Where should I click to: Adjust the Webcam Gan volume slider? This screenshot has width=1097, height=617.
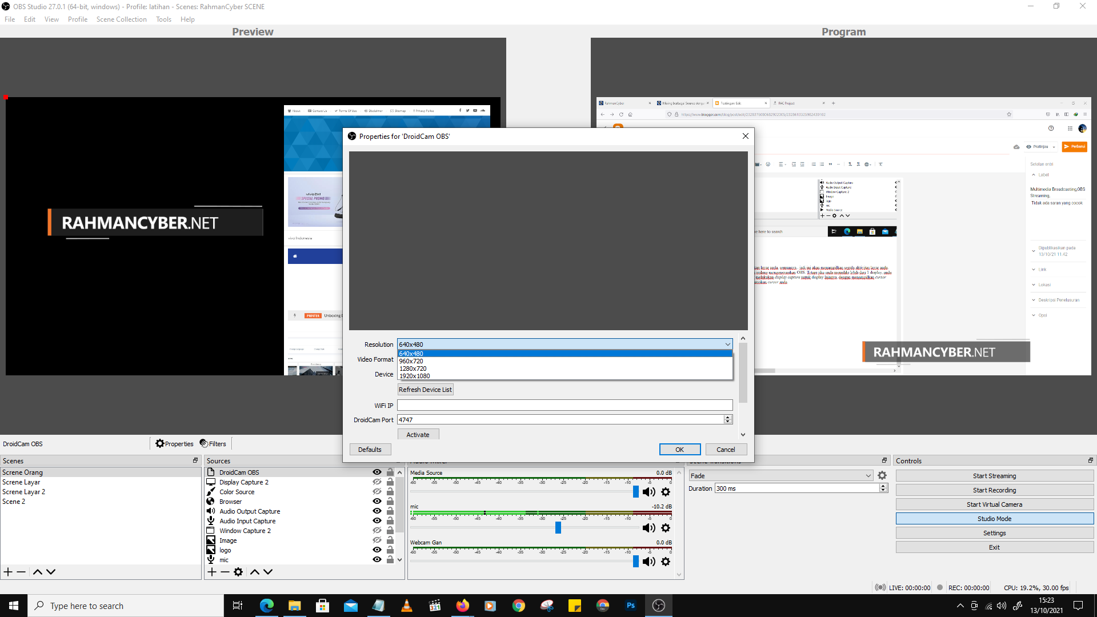636,562
